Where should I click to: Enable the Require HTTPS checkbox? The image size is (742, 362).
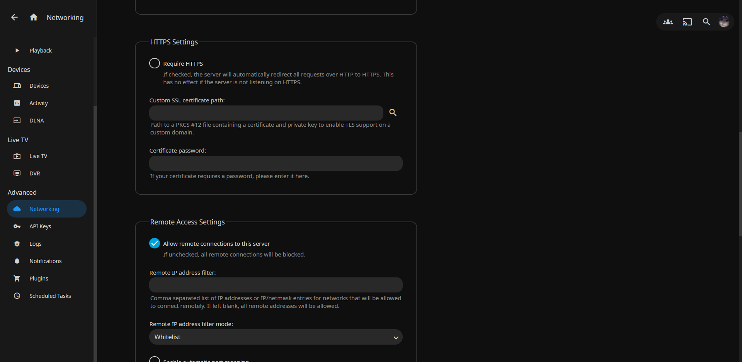coord(155,63)
